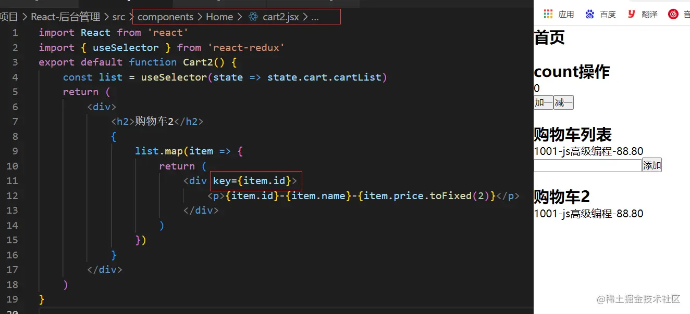Click {item.name} expression in line 12
Image resolution: width=690 pixels, height=314 pixels.
318,196
